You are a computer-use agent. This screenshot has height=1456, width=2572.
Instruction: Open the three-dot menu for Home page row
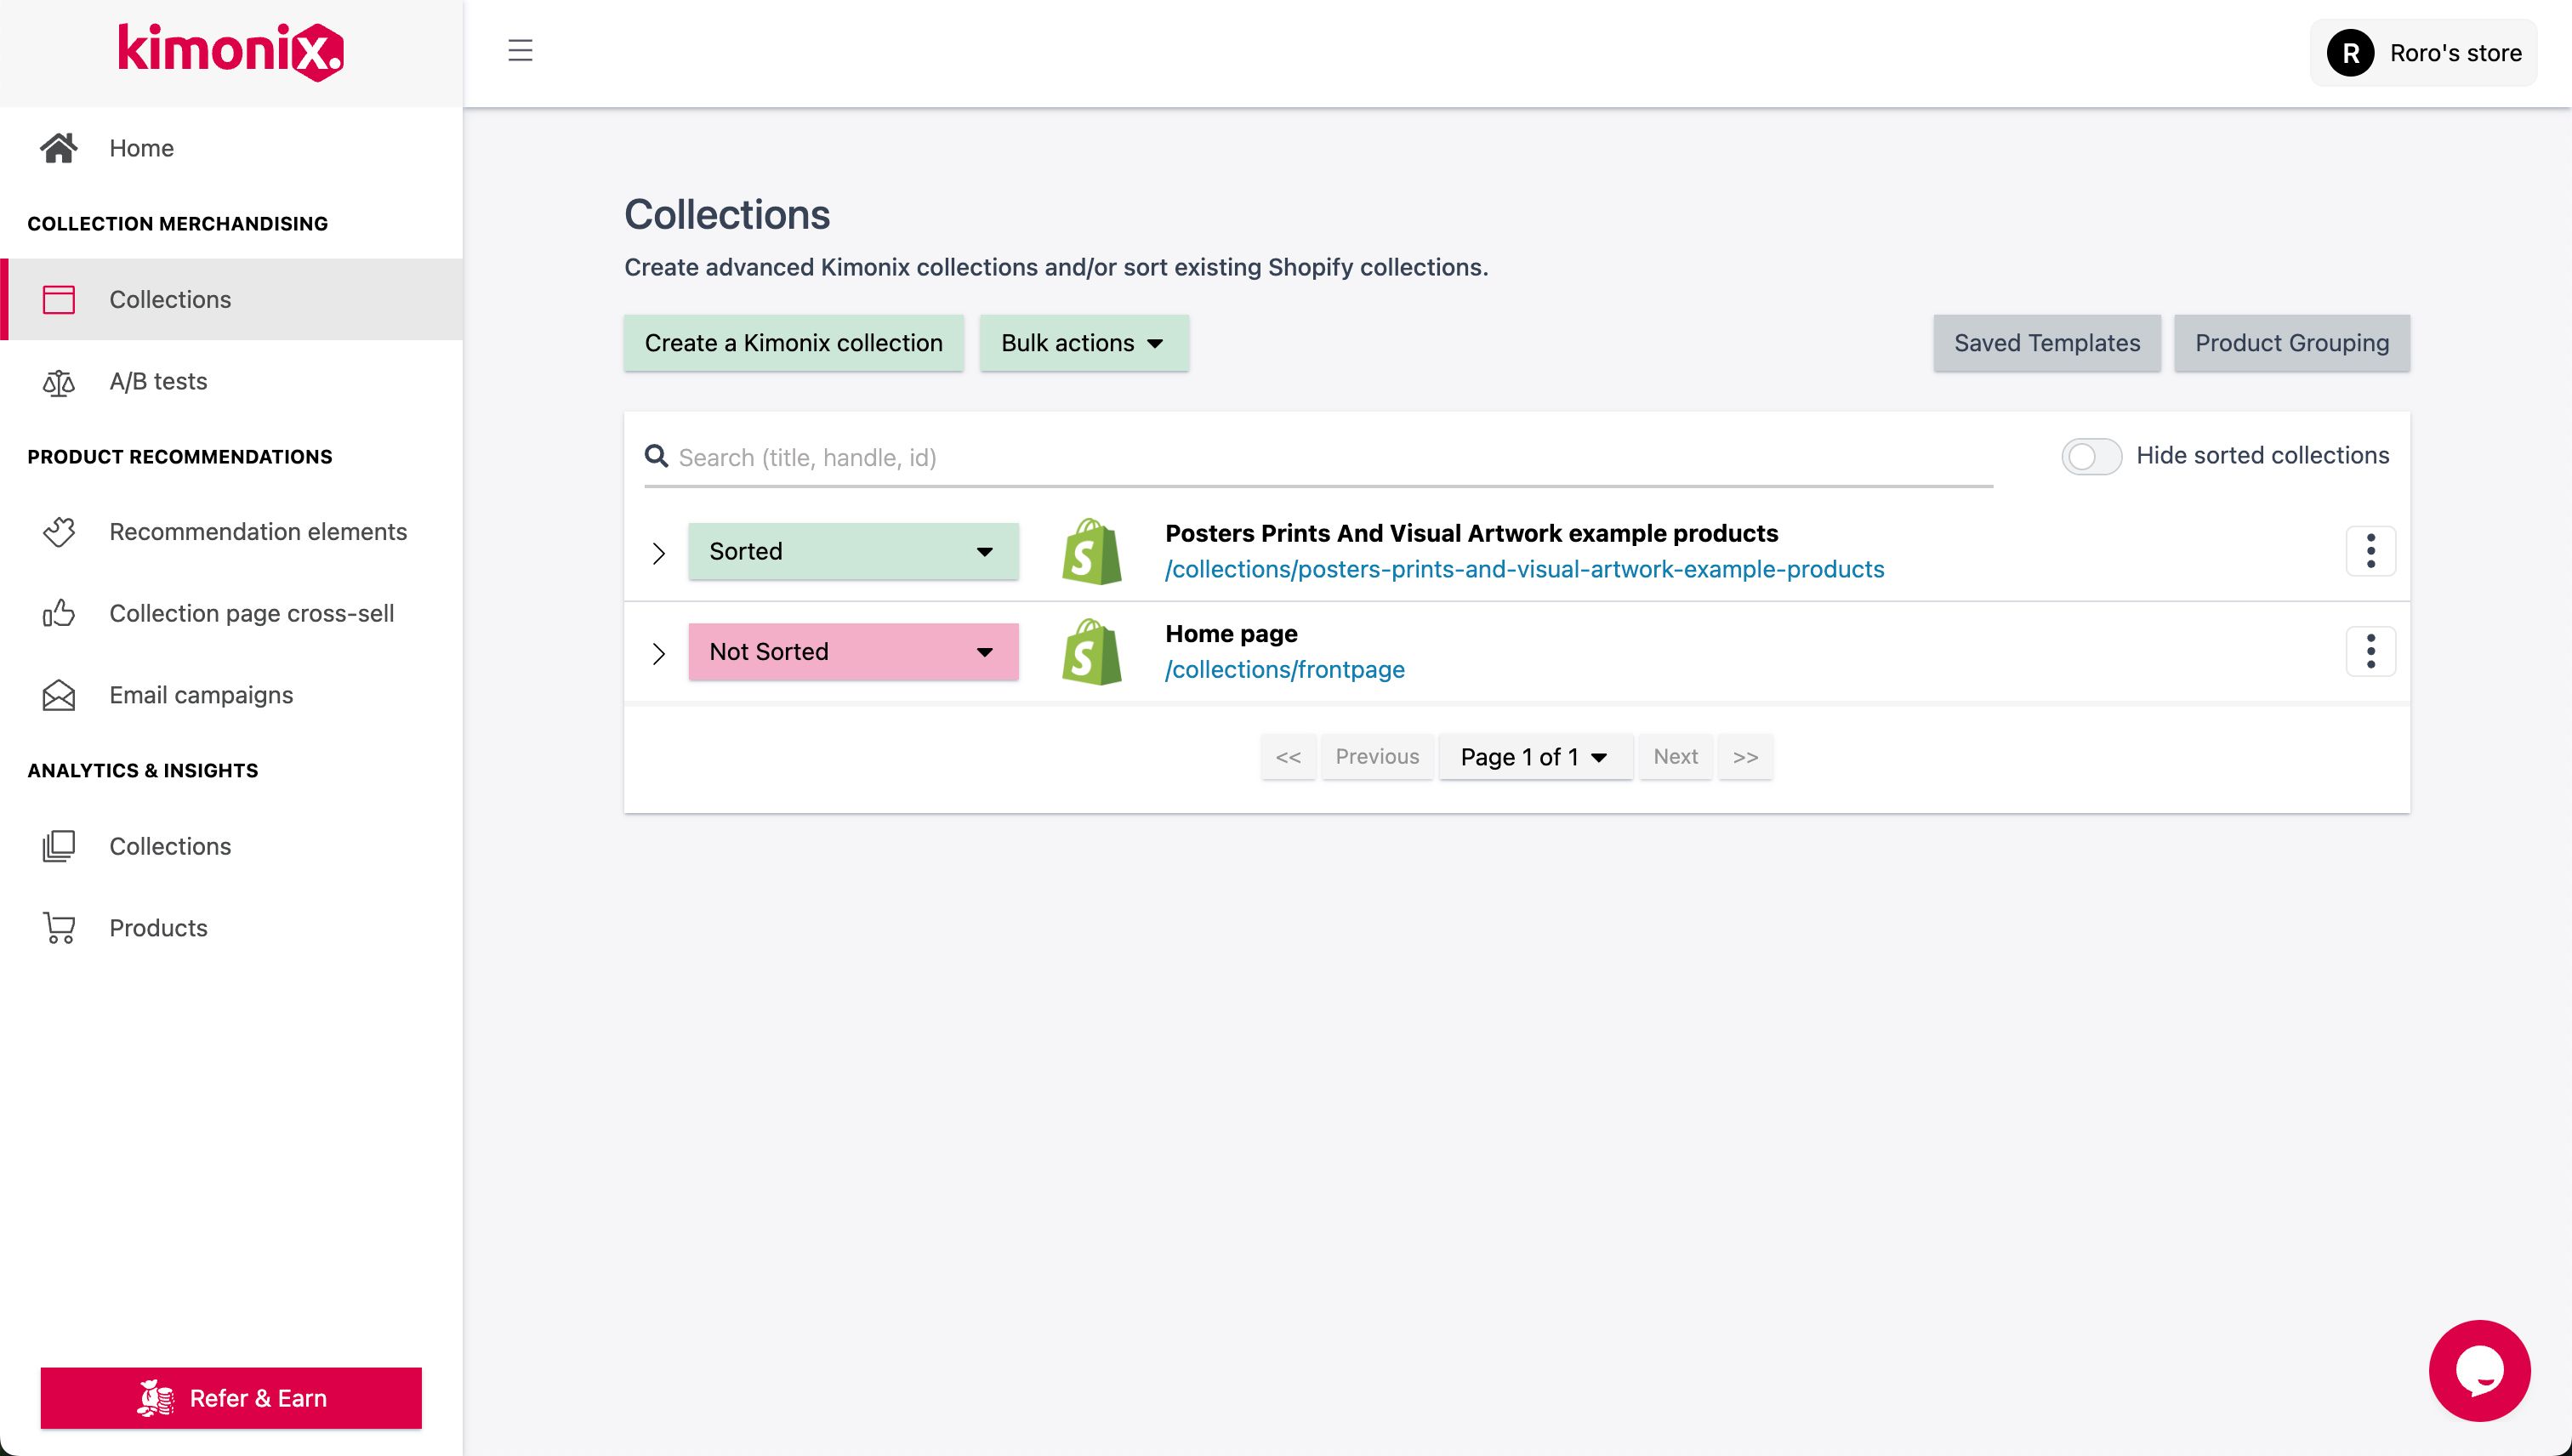2371,651
